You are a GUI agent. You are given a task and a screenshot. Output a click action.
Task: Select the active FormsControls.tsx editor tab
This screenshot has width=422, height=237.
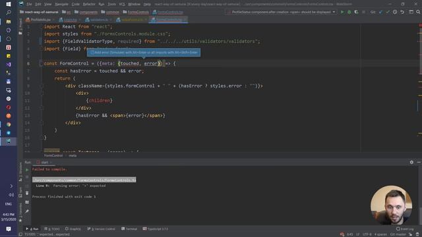coord(168,20)
